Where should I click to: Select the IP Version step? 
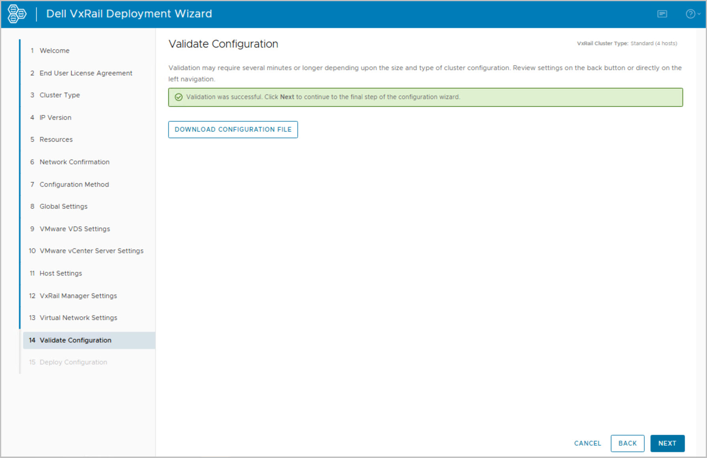click(x=55, y=118)
